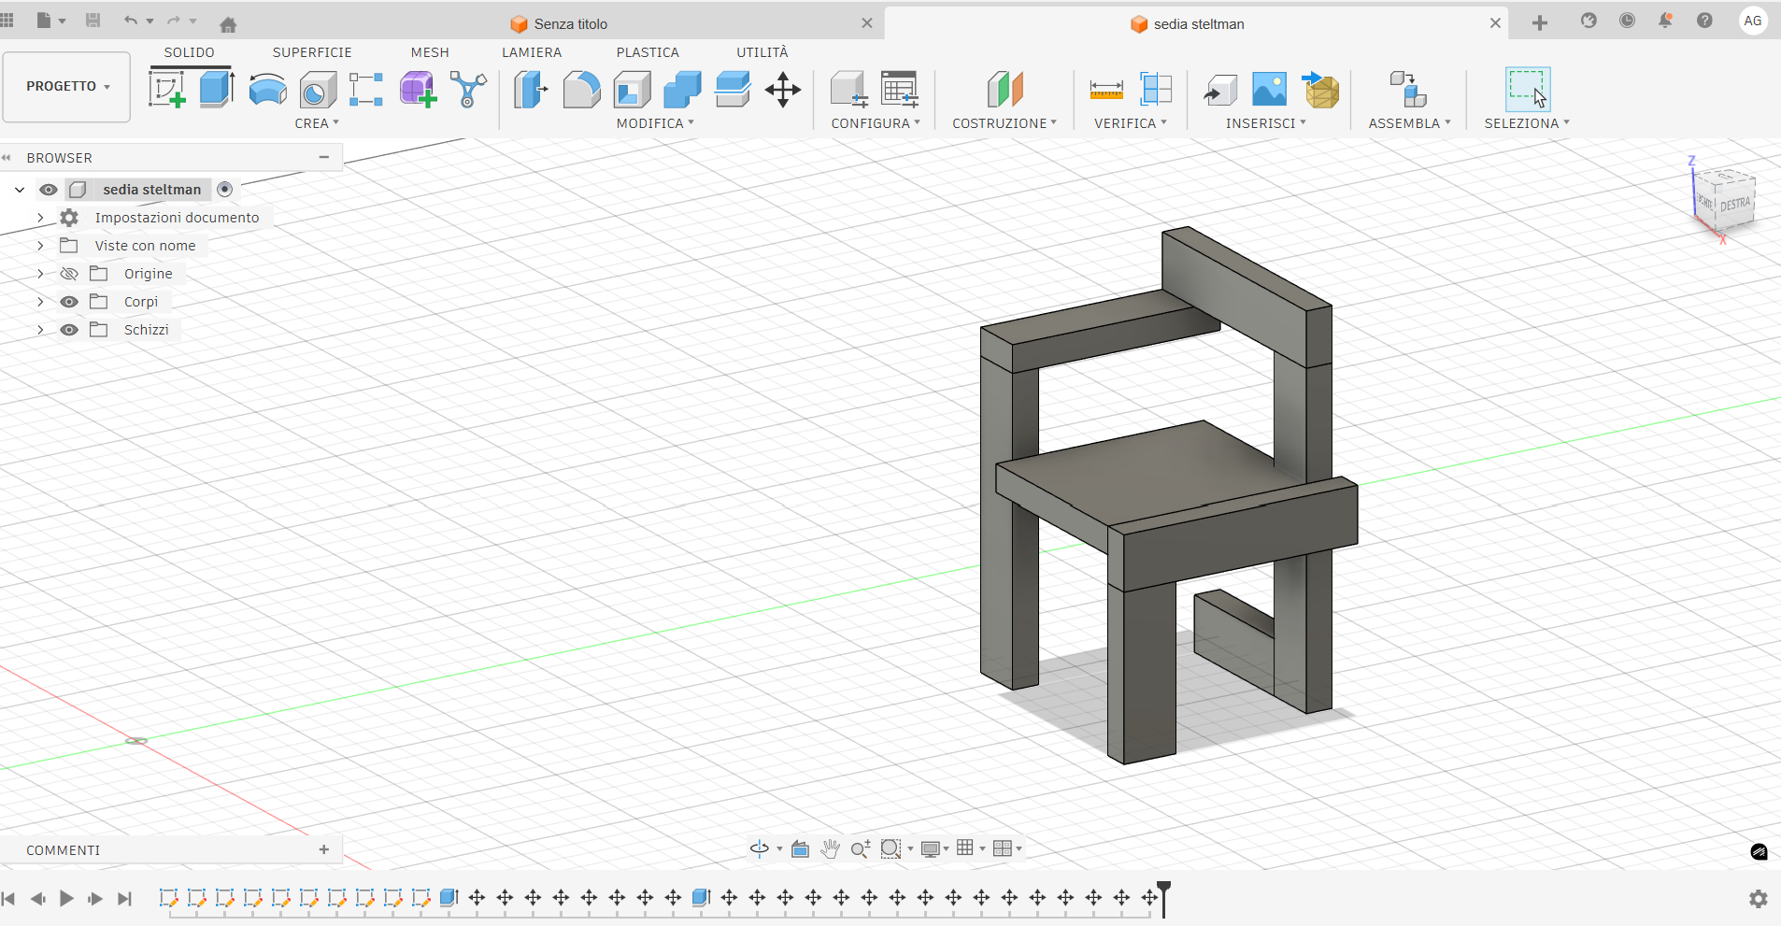Toggle visibility of Schizzi folder
Image resolution: width=1781 pixels, height=926 pixels.
[69, 330]
